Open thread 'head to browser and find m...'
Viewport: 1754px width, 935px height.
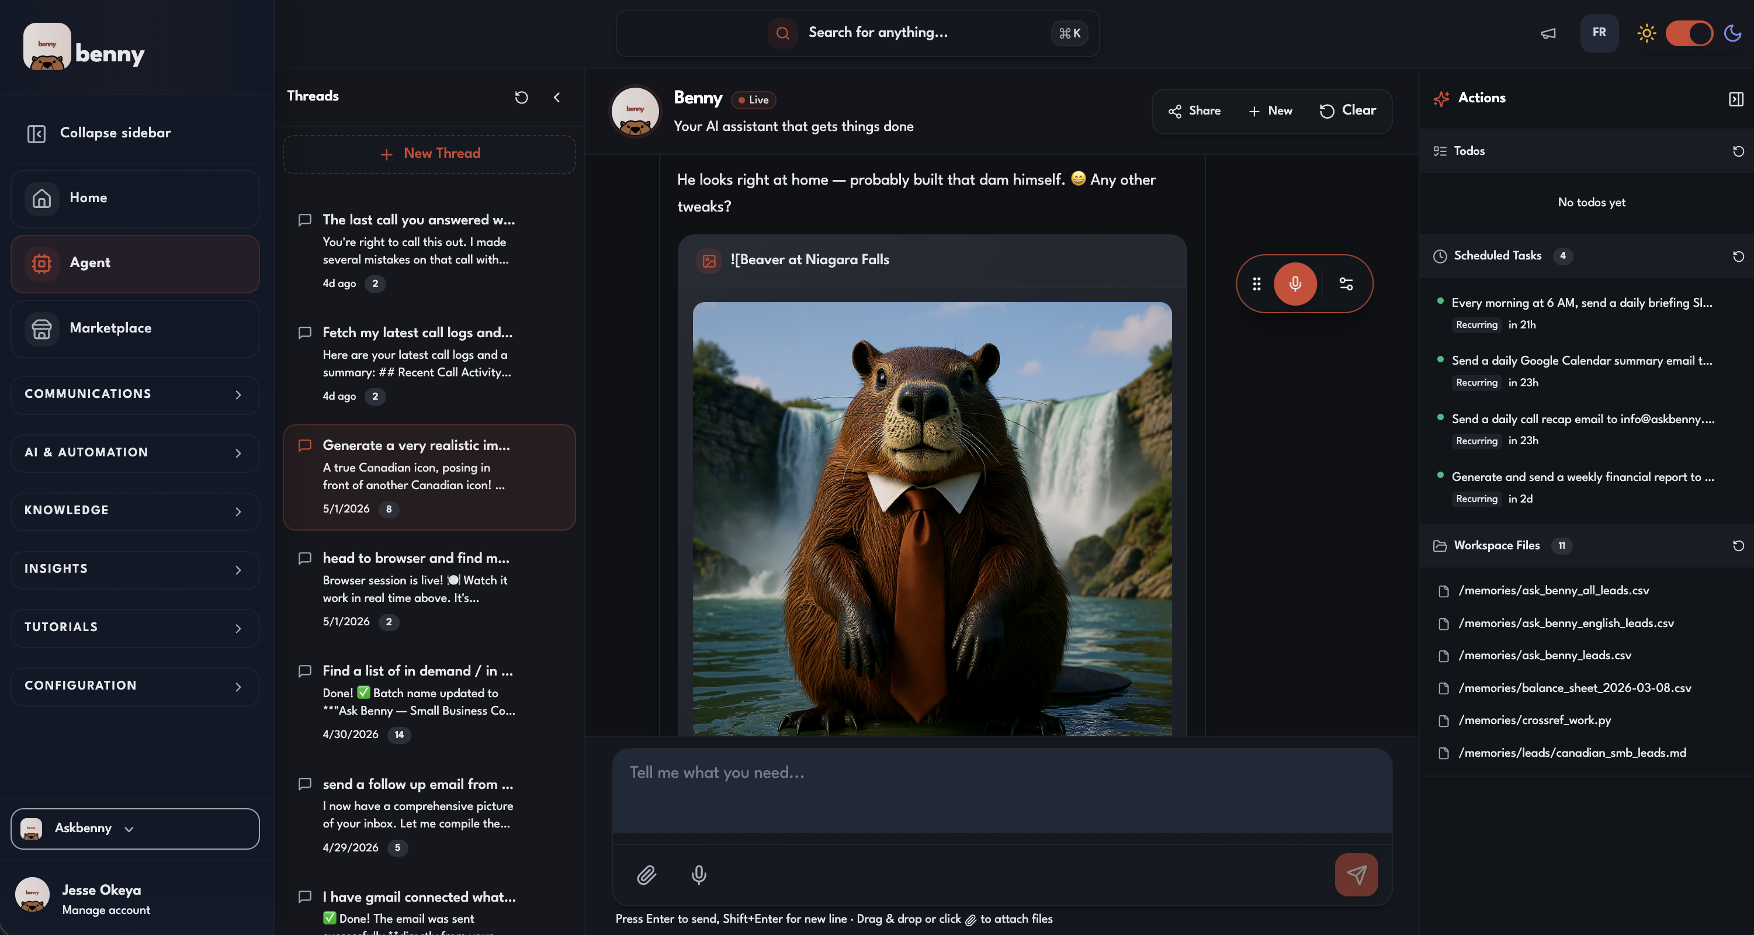click(429, 590)
